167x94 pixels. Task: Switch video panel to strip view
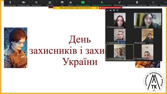114,10
